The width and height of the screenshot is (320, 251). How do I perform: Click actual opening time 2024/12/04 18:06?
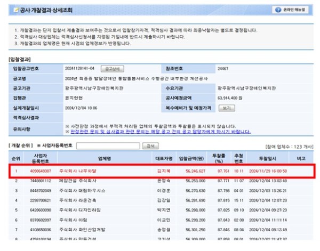pos(81,108)
